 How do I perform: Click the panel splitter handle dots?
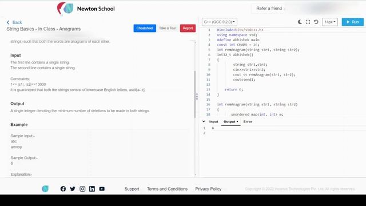(x=197, y=97)
